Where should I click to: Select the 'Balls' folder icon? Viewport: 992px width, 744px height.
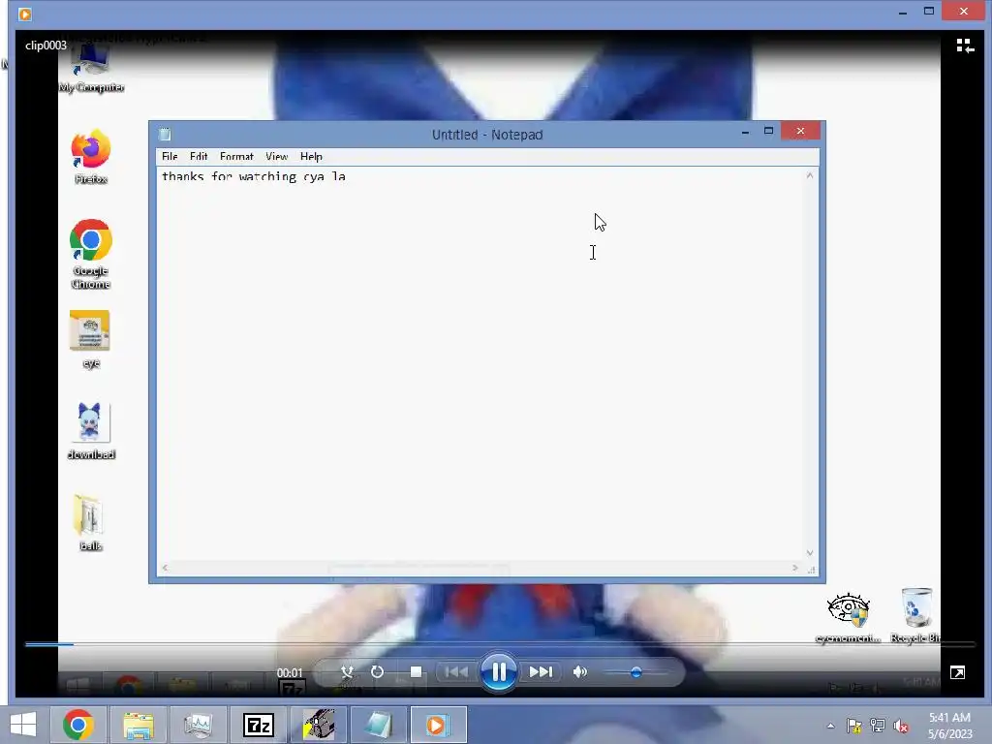90,522
